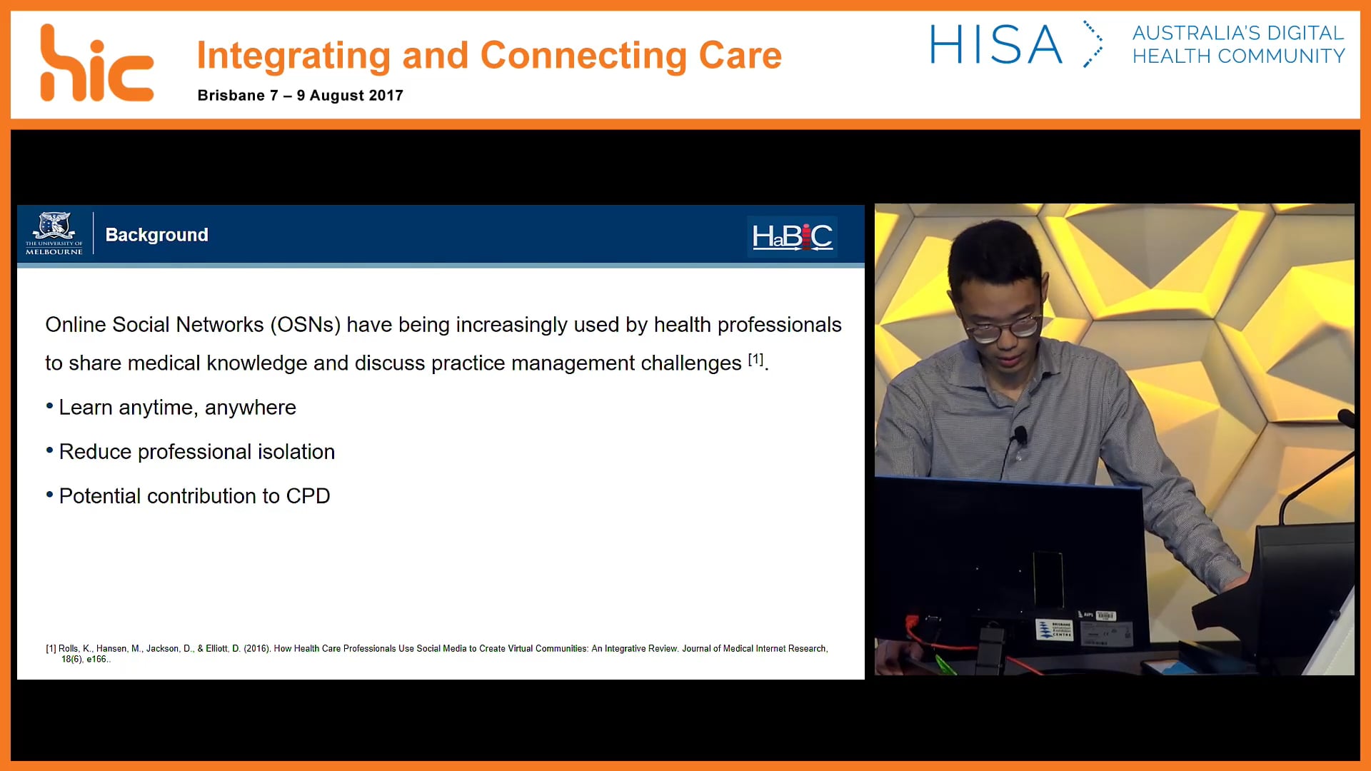Image resolution: width=1371 pixels, height=771 pixels.
Task: Select the HaBIC logo on the slide
Action: click(x=791, y=237)
